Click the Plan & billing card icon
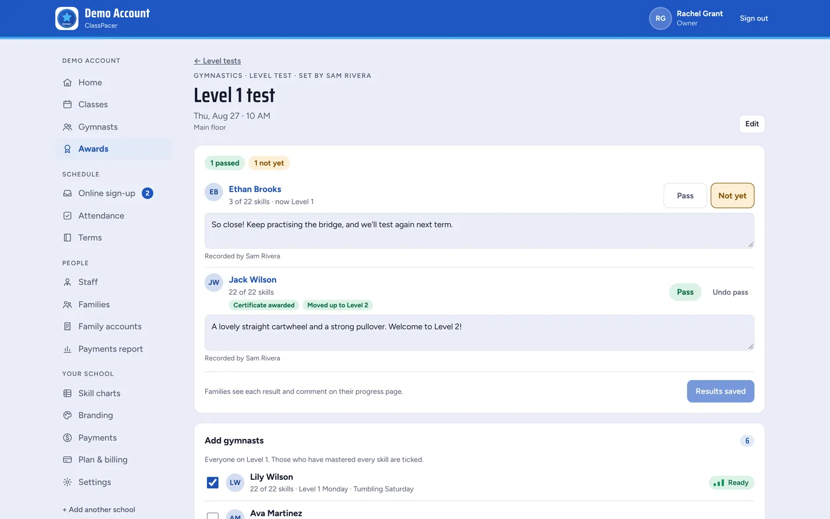Viewport: 830px width, 519px height. pyautogui.click(x=67, y=460)
